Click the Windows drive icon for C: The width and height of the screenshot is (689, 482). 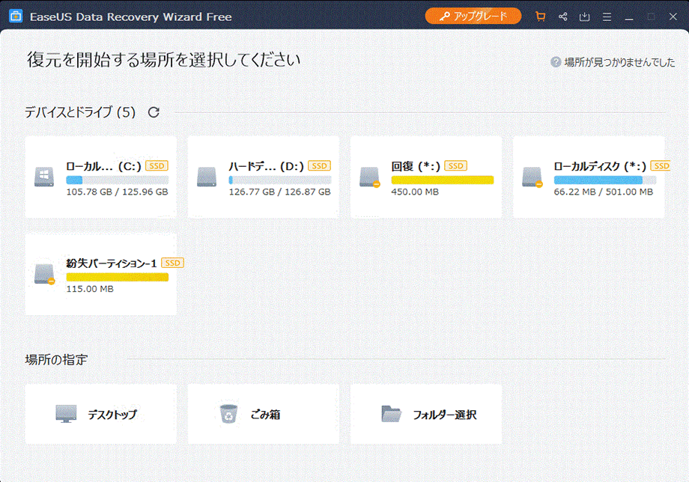point(44,177)
